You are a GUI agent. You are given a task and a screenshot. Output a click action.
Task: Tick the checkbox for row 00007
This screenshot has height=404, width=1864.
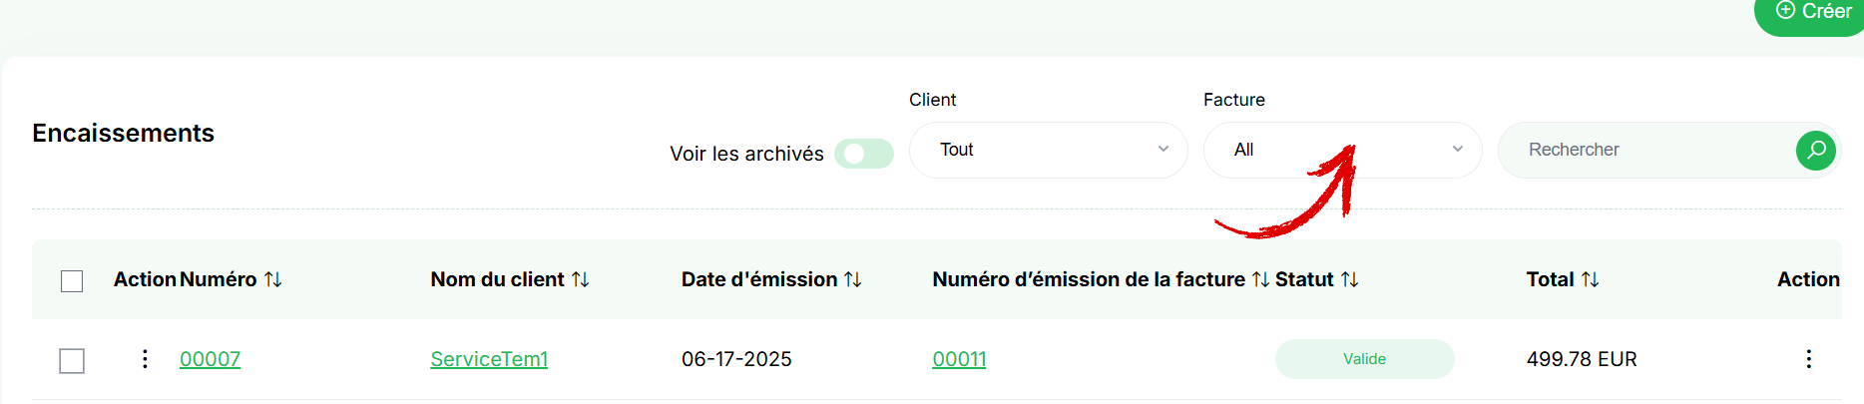[x=72, y=360]
